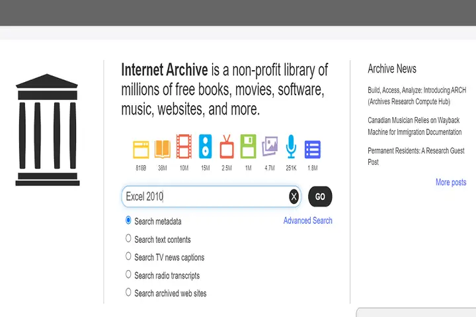Image resolution: width=476 pixels, height=317 pixels.
Task: Open the TV icon labeled 2.5M
Action: pos(227,146)
